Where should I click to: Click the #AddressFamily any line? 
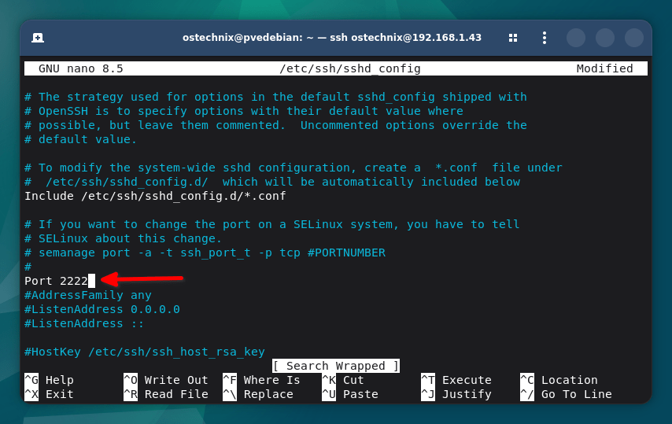pos(87,295)
